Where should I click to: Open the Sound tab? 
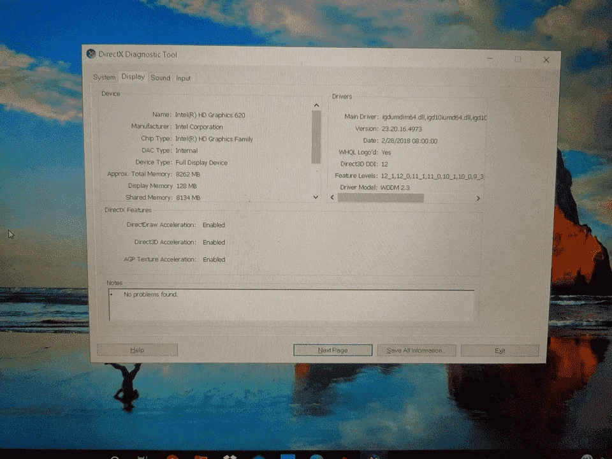click(161, 78)
